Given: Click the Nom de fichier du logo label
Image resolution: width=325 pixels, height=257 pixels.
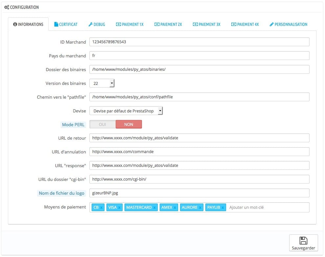Looking at the screenshot, I should pyautogui.click(x=61, y=193).
